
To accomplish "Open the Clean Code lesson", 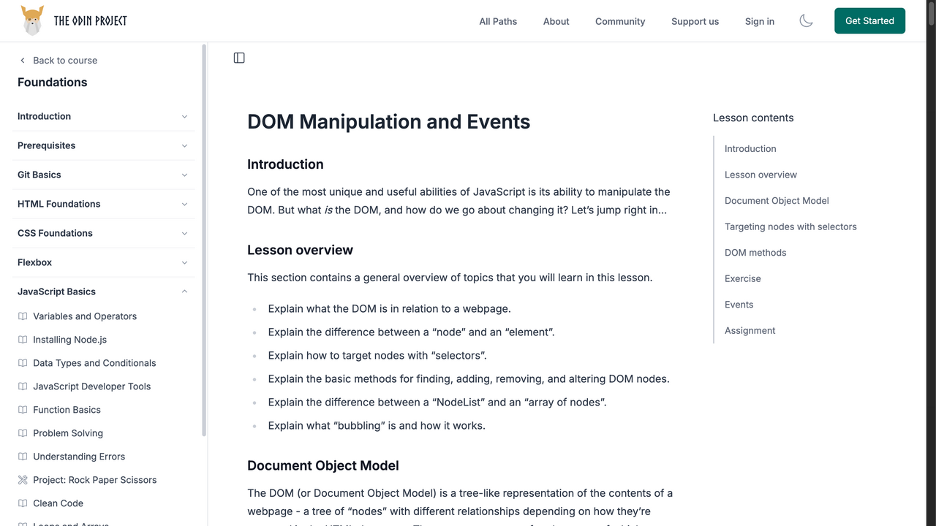I will pos(58,503).
